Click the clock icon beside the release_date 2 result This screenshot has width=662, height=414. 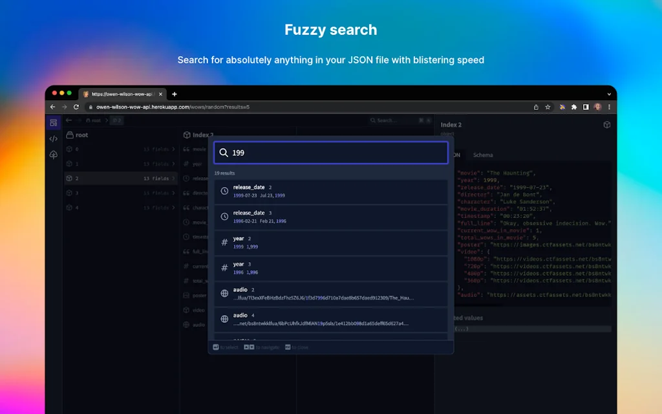[x=223, y=190]
